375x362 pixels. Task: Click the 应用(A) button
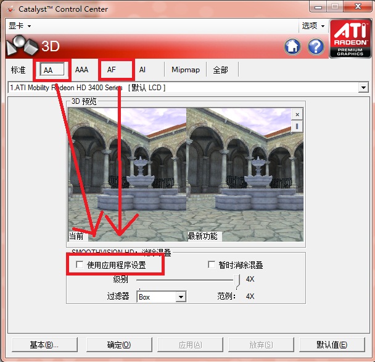(x=190, y=345)
